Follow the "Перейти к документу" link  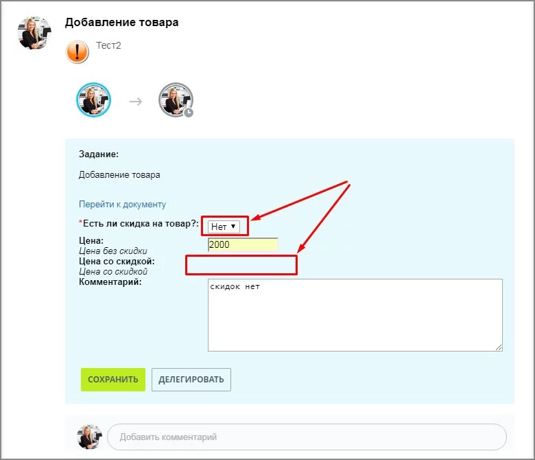click(x=122, y=204)
